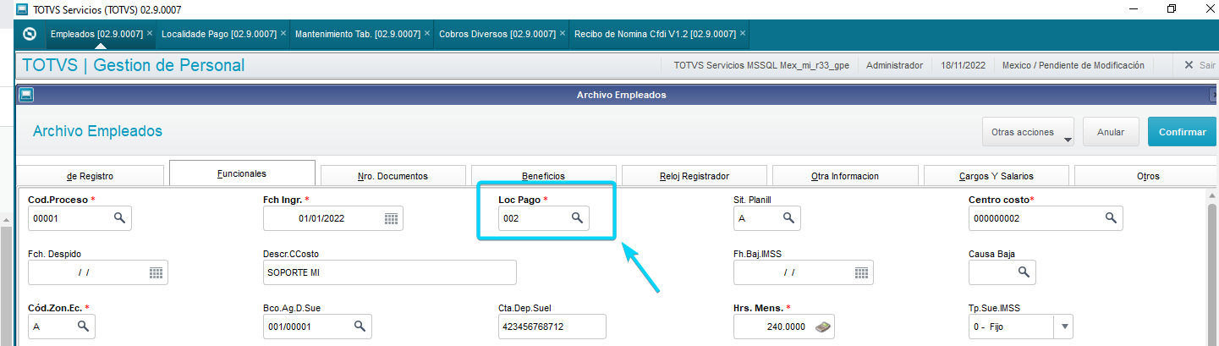The image size is (1219, 346).
Task: Click the Administrador user label
Action: [x=895, y=65]
